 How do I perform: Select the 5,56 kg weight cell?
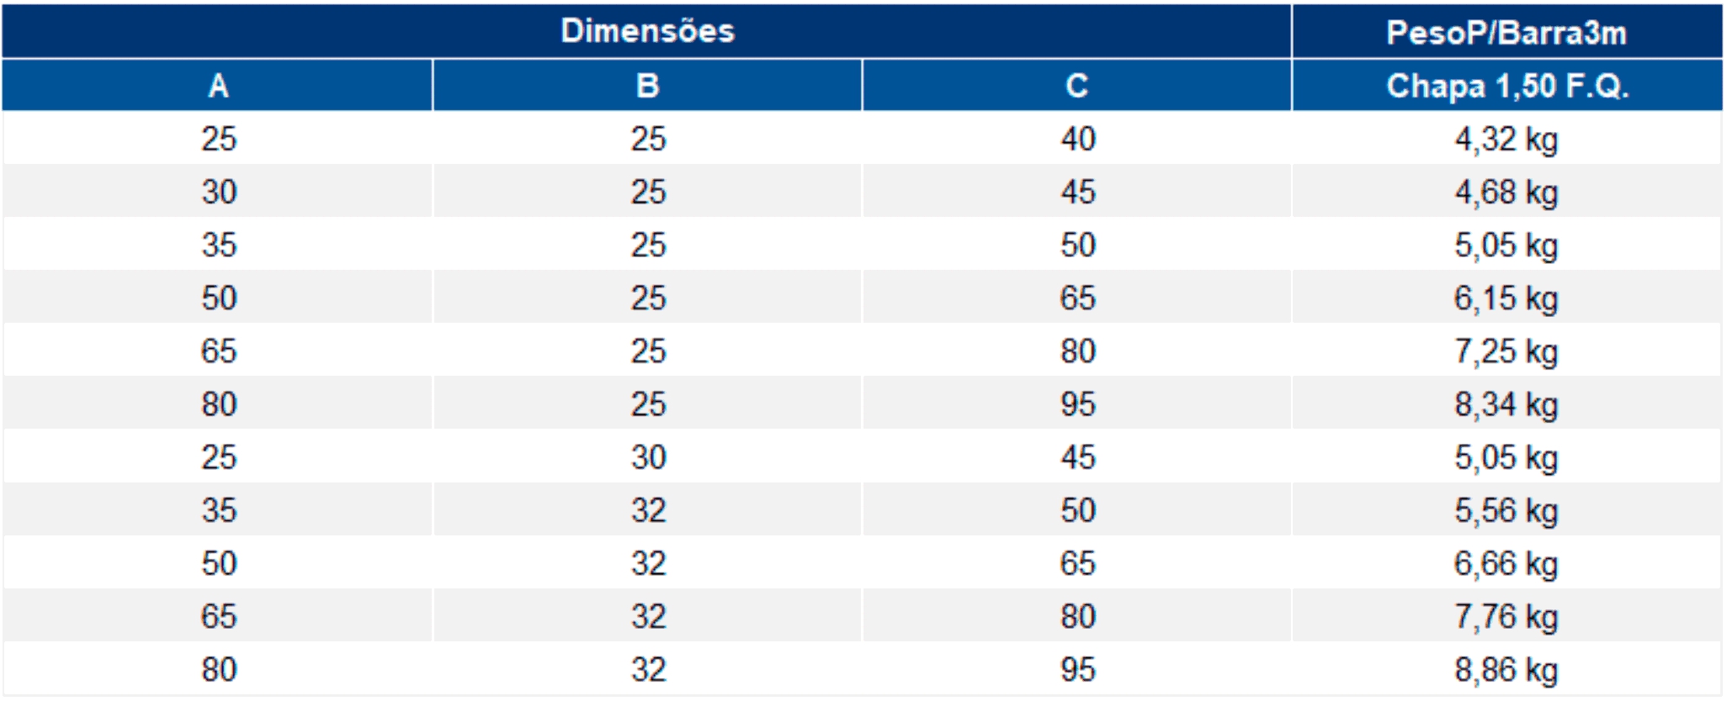point(1507,509)
